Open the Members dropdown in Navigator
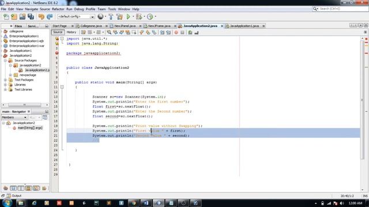Image resolution: width=369 pixels, height=207 pixels. tap(14, 117)
